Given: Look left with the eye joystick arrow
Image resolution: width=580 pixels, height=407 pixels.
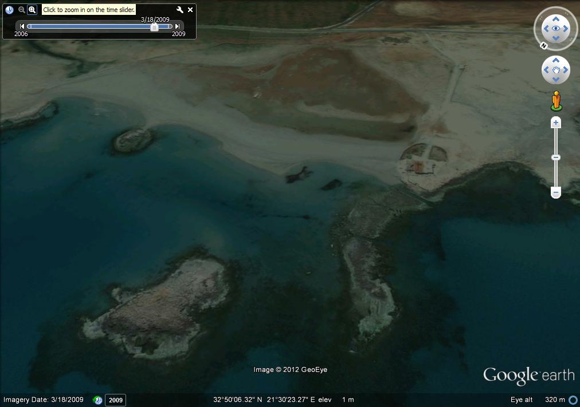Looking at the screenshot, I should 546,29.
